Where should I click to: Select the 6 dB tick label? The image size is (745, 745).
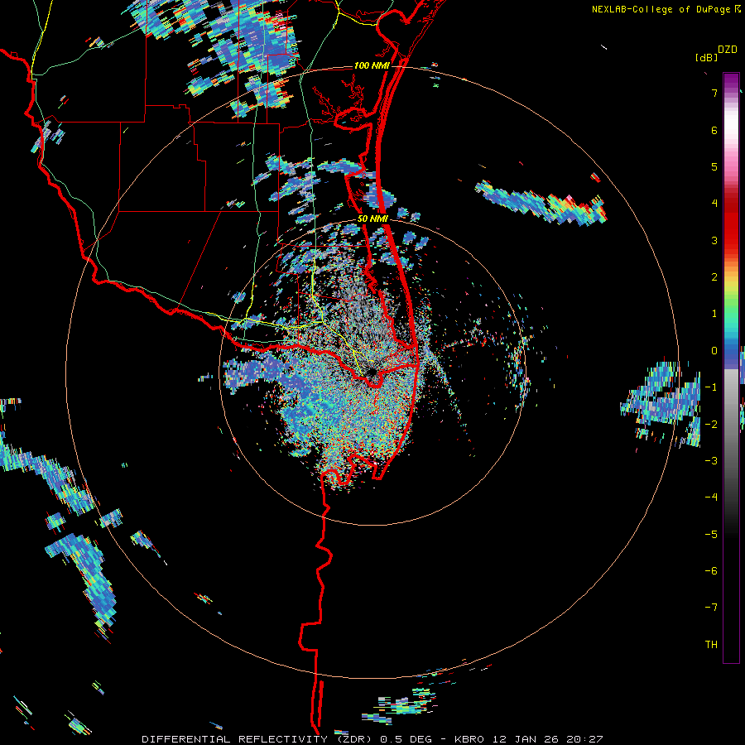(x=714, y=130)
